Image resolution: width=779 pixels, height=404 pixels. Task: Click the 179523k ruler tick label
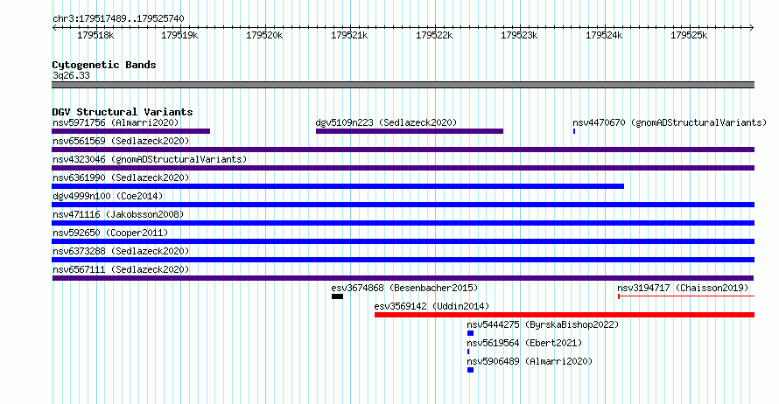coord(519,35)
